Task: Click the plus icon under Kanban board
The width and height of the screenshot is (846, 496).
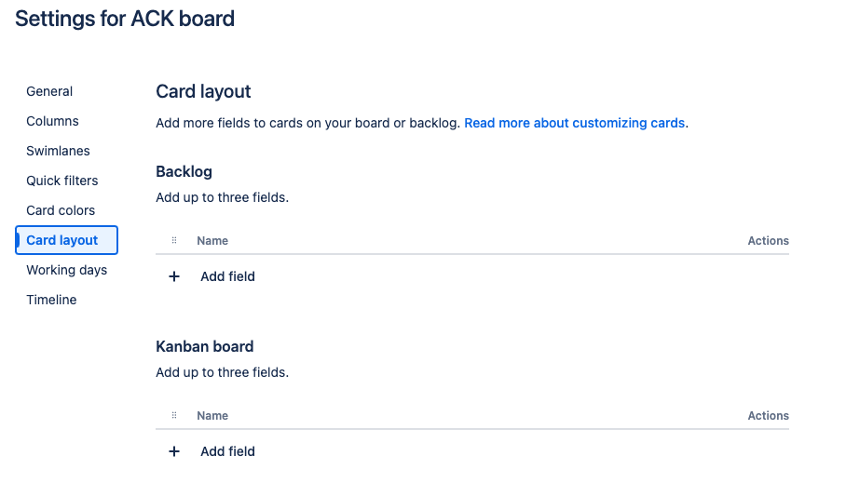Action: [x=173, y=451]
